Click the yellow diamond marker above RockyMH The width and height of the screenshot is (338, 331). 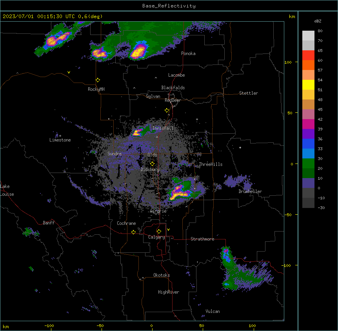(98, 80)
